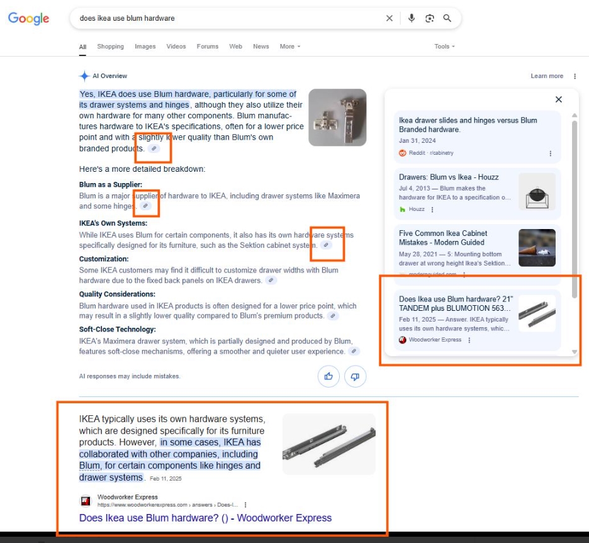The height and width of the screenshot is (543, 589).
Task: Open source link after Quality Considerations paragraph
Action: click(x=333, y=316)
